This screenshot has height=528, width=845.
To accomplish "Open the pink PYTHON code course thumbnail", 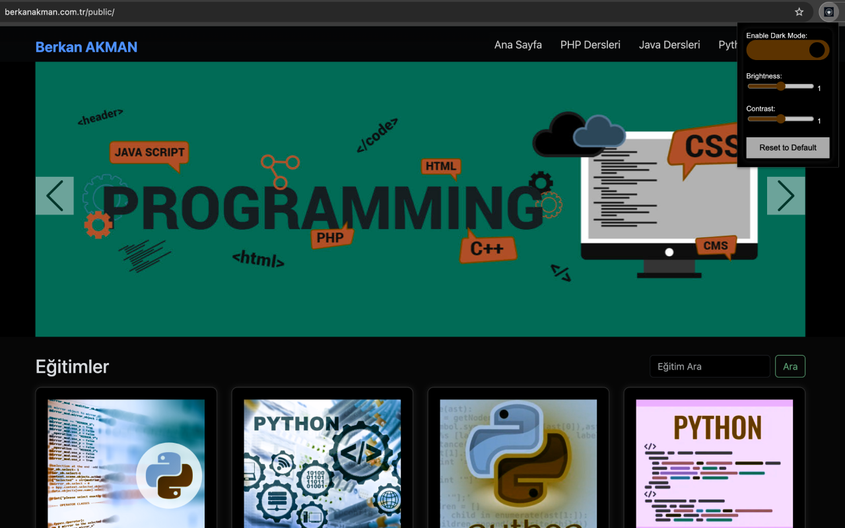I will pyautogui.click(x=714, y=463).
